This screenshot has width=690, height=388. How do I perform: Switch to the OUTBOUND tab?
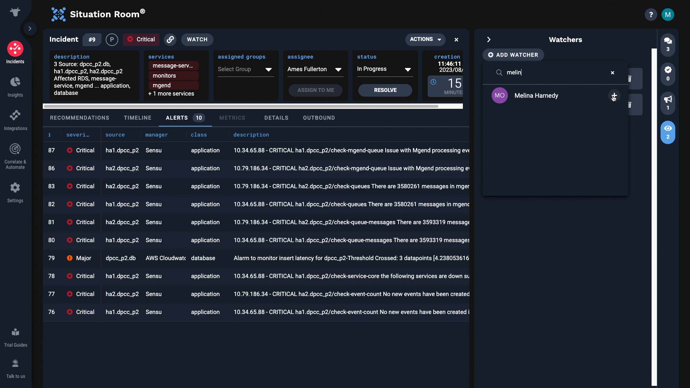coord(319,118)
